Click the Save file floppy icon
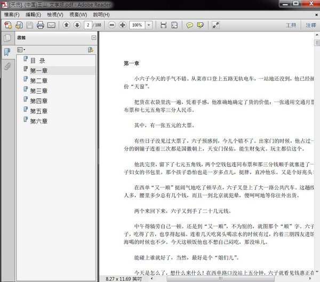The image size is (320, 282). point(29,25)
